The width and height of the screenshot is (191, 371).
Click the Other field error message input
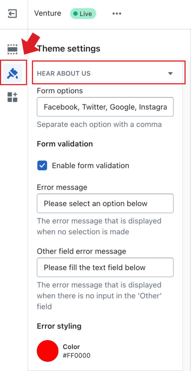(105, 267)
